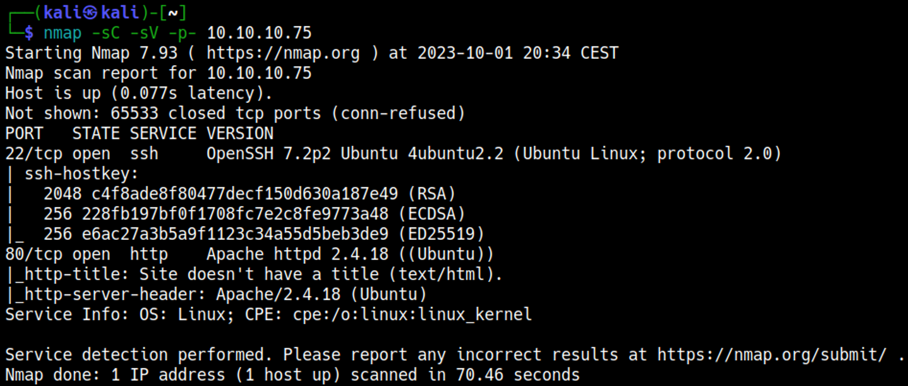
Task: Click the -sC flag in command
Action: coord(106,33)
